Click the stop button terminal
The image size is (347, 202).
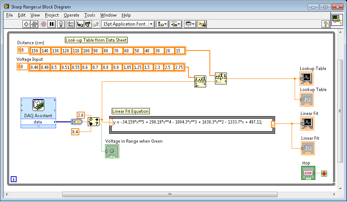pos(308,173)
